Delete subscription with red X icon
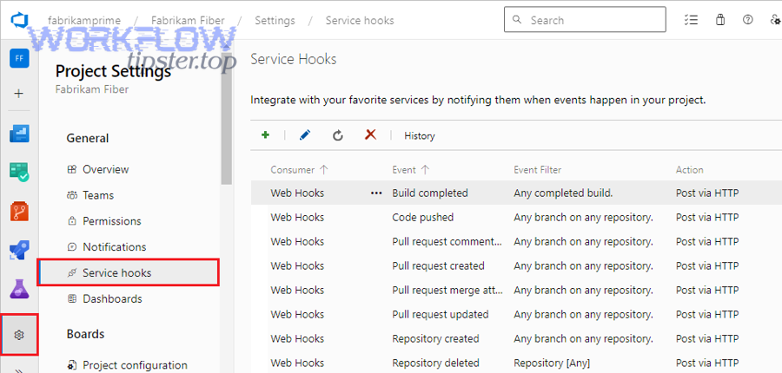The height and width of the screenshot is (373, 782). pyautogui.click(x=370, y=135)
